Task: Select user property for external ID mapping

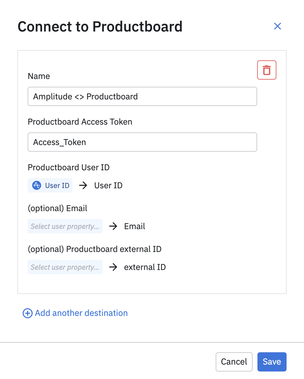Action: click(65, 267)
